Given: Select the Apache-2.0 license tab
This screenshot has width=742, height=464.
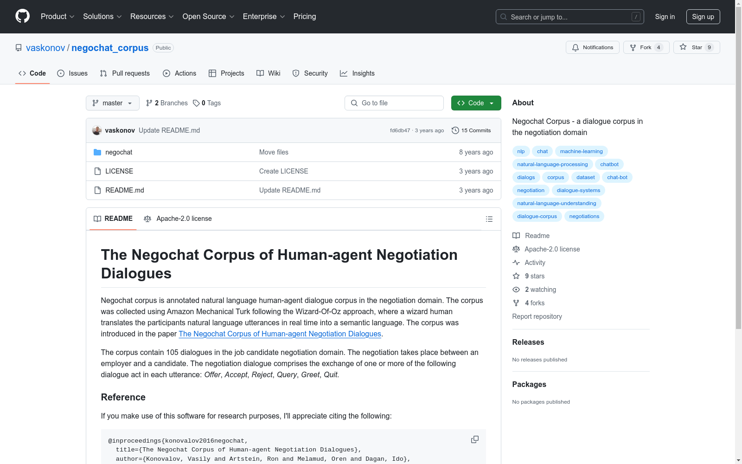Looking at the screenshot, I should [x=178, y=219].
